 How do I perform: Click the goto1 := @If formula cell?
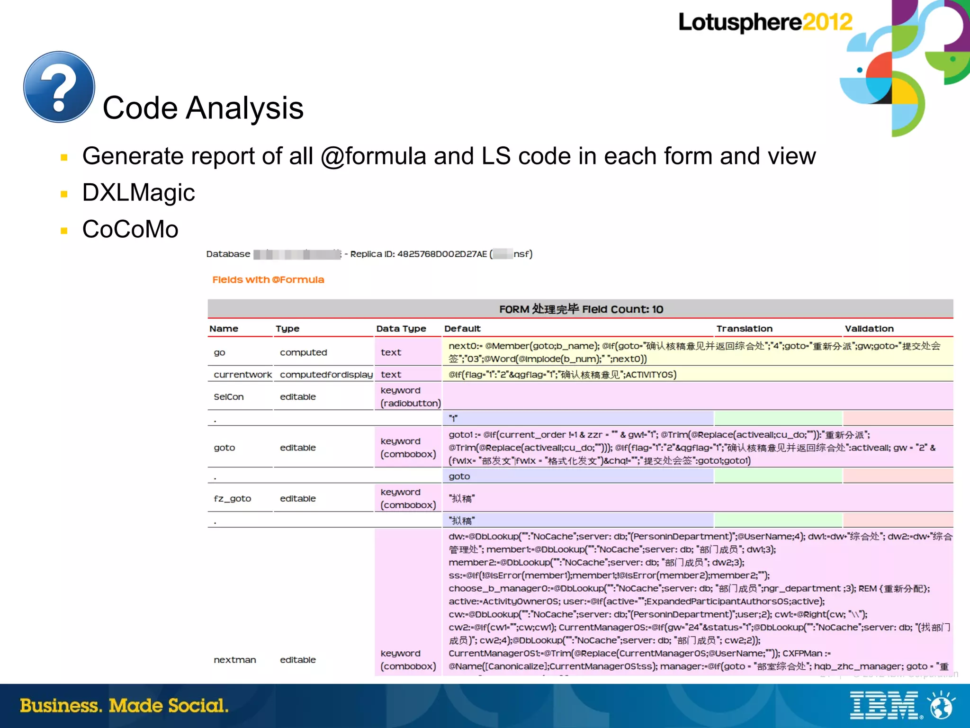[x=697, y=448]
